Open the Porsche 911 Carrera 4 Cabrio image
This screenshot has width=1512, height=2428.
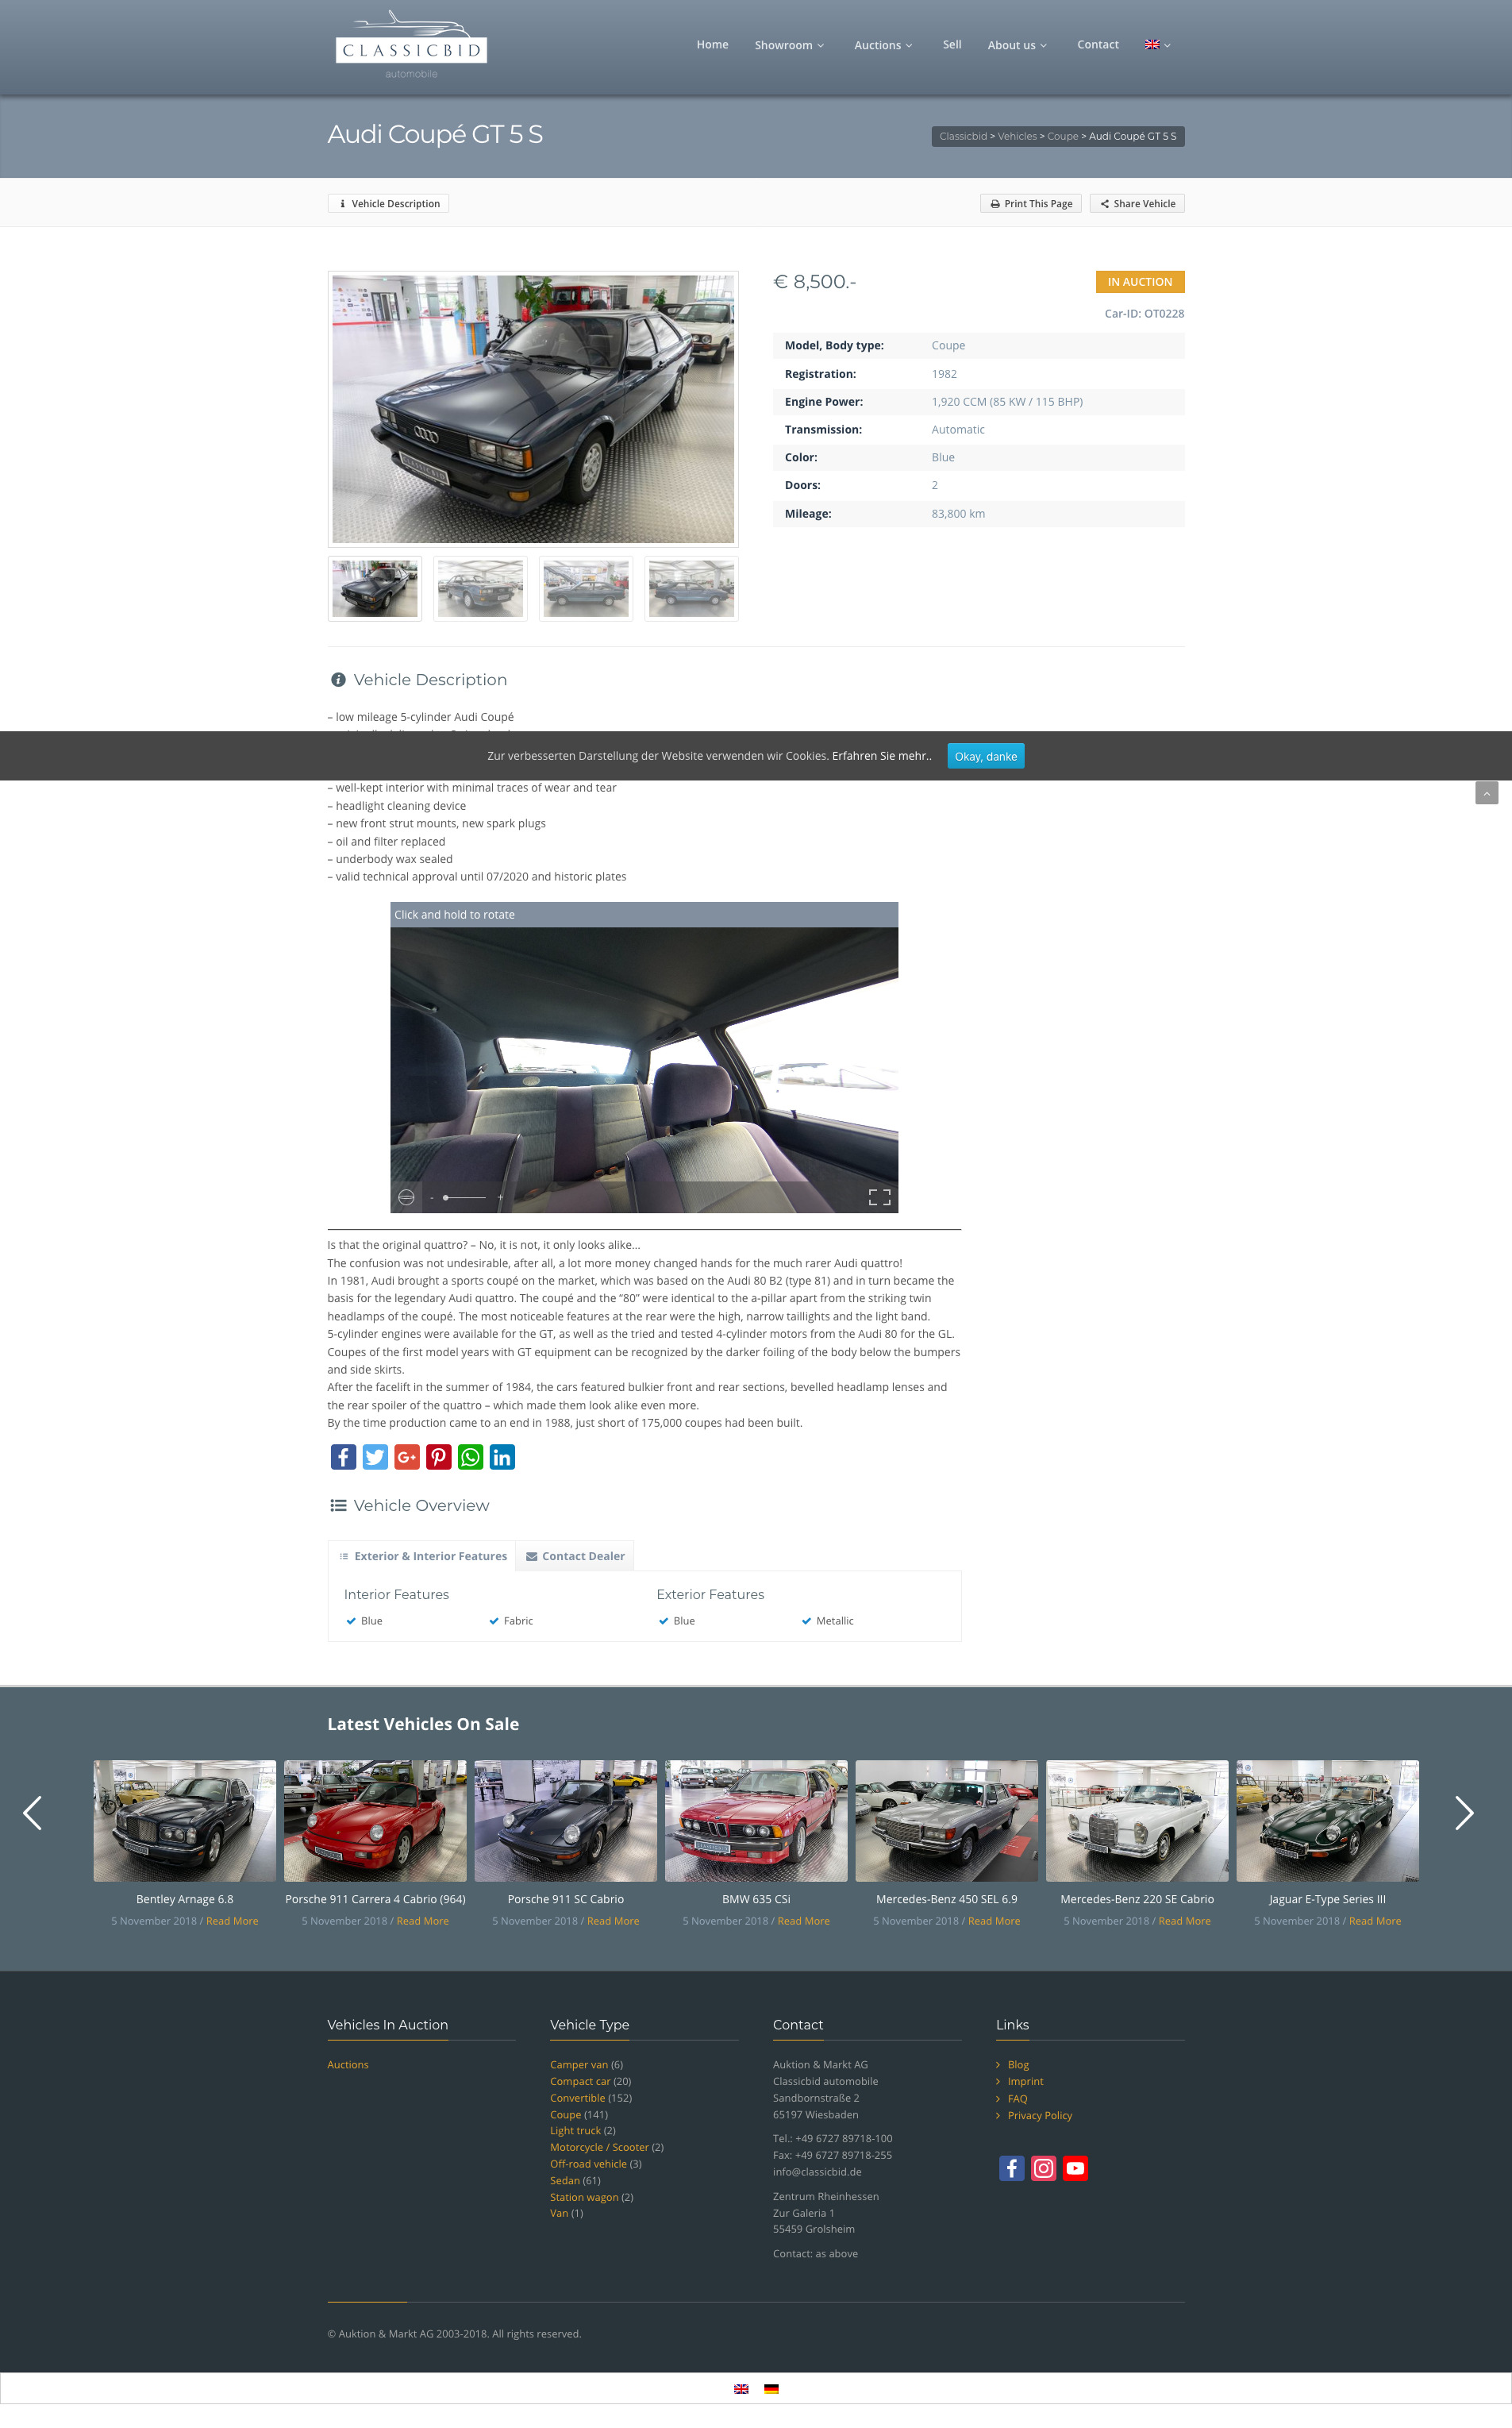[x=375, y=1821]
